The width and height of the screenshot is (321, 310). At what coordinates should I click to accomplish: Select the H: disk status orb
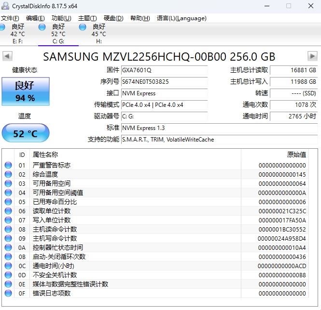pos(83,27)
